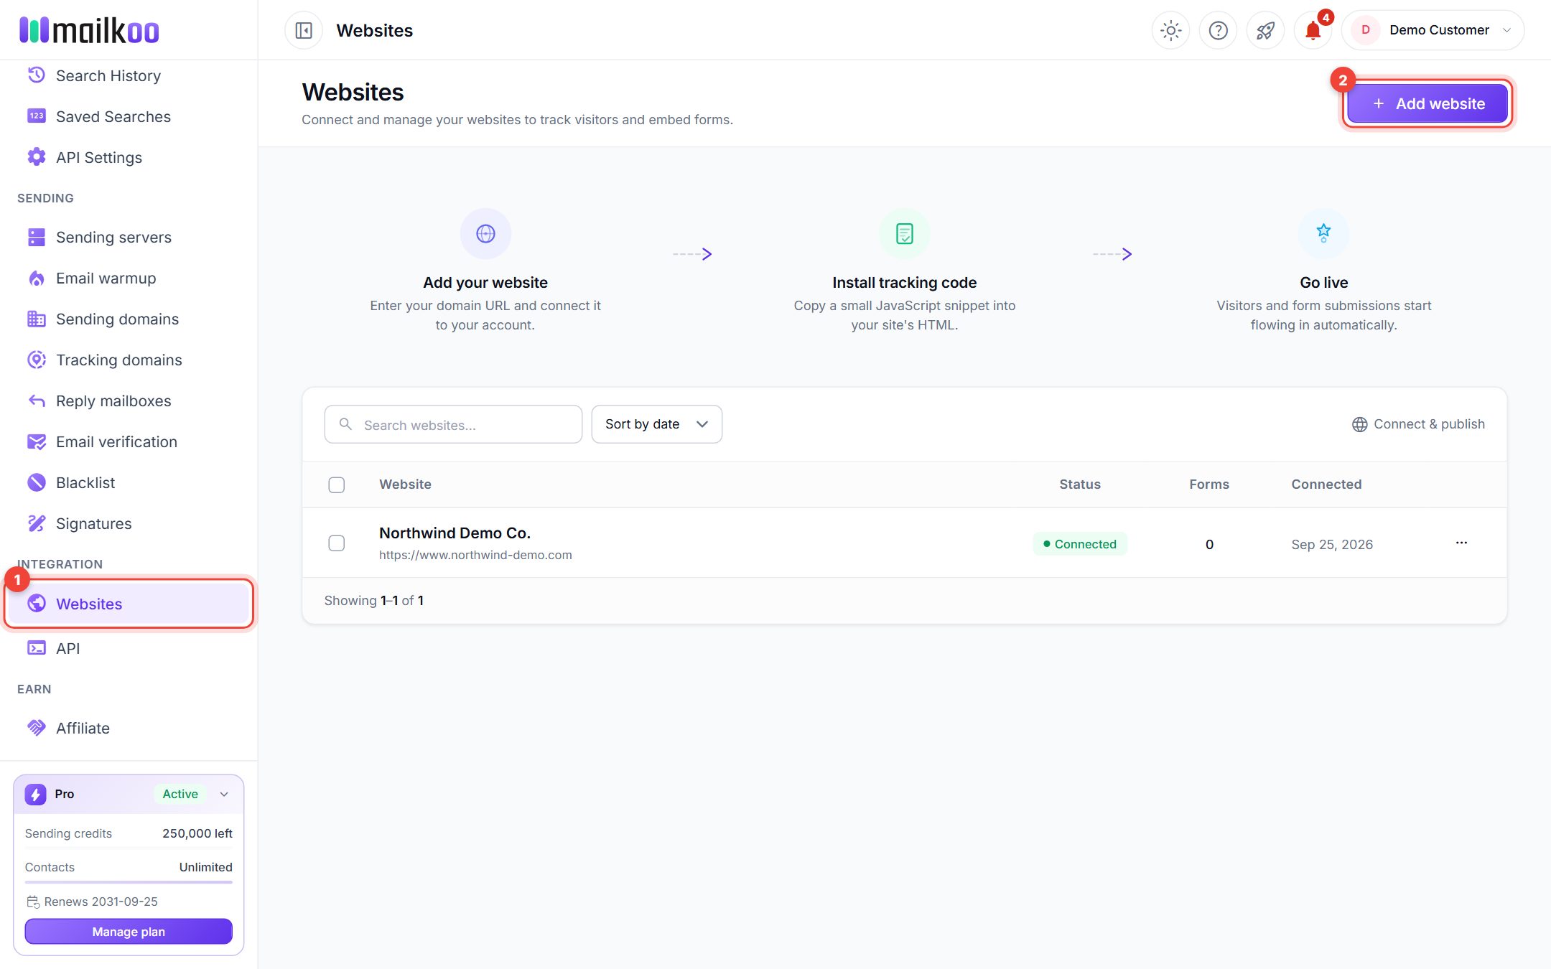Switch theme with the sun icon

(x=1170, y=30)
